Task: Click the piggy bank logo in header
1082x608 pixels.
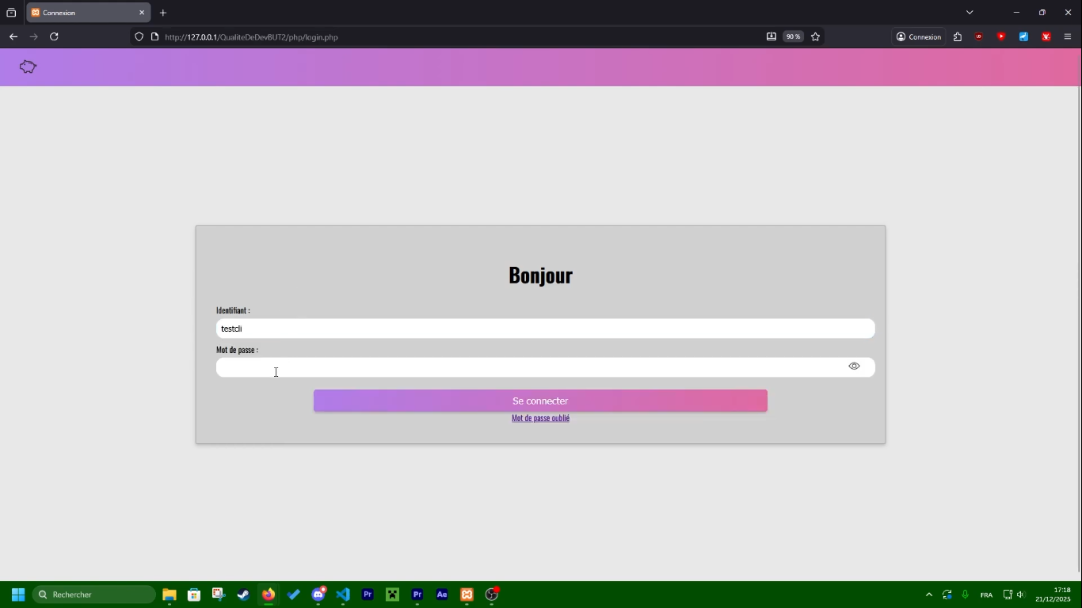Action: coord(29,67)
